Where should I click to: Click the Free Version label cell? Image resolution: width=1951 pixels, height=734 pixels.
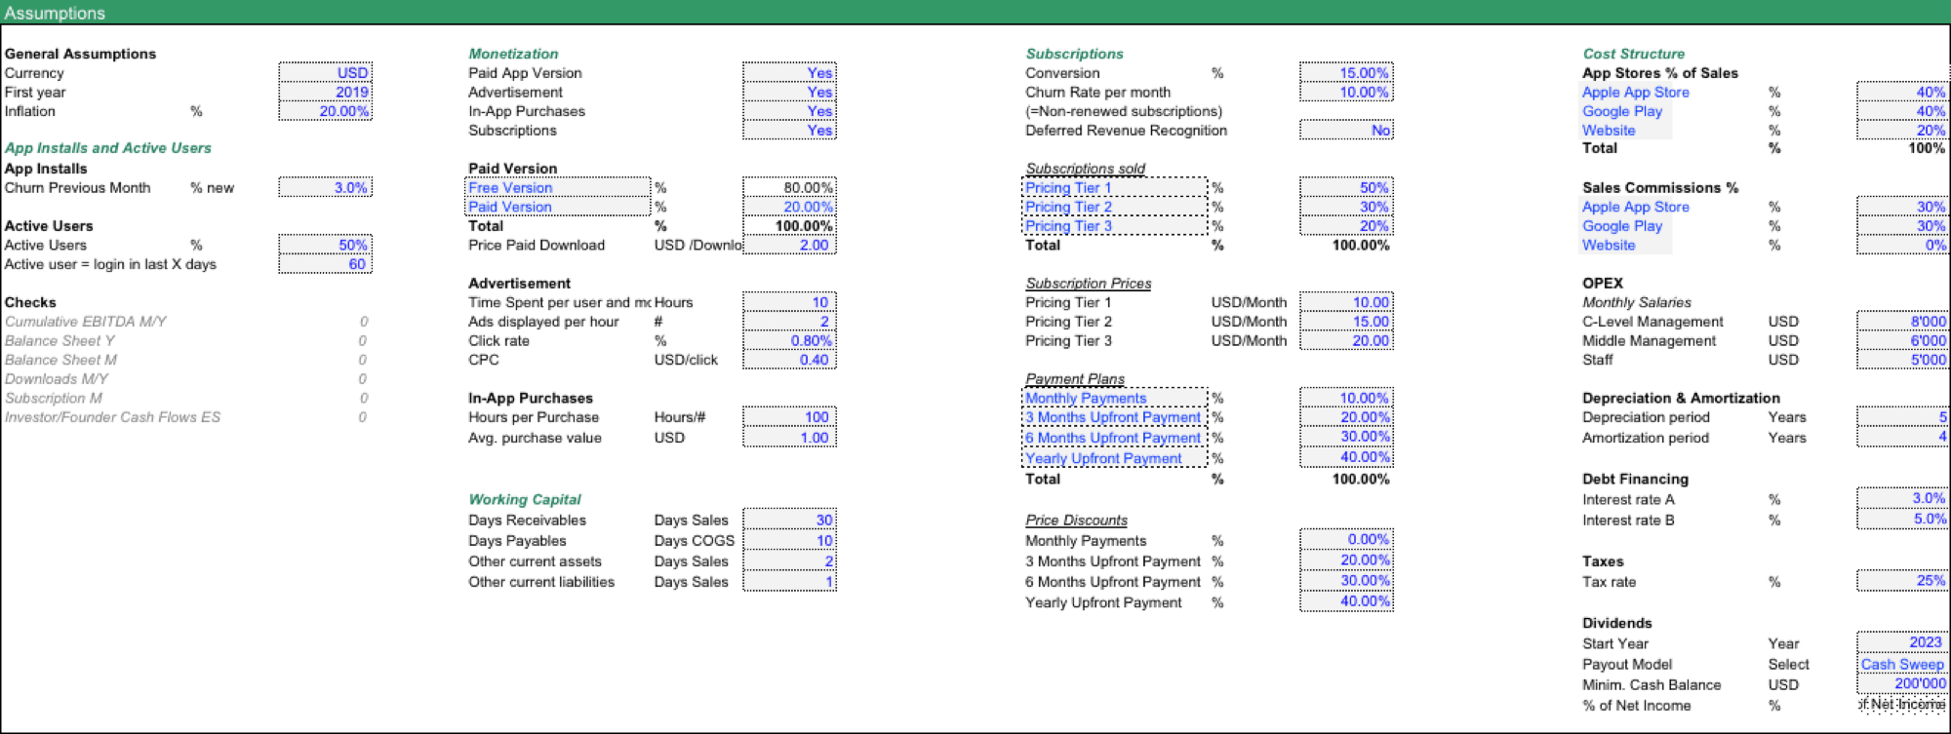coord(557,187)
